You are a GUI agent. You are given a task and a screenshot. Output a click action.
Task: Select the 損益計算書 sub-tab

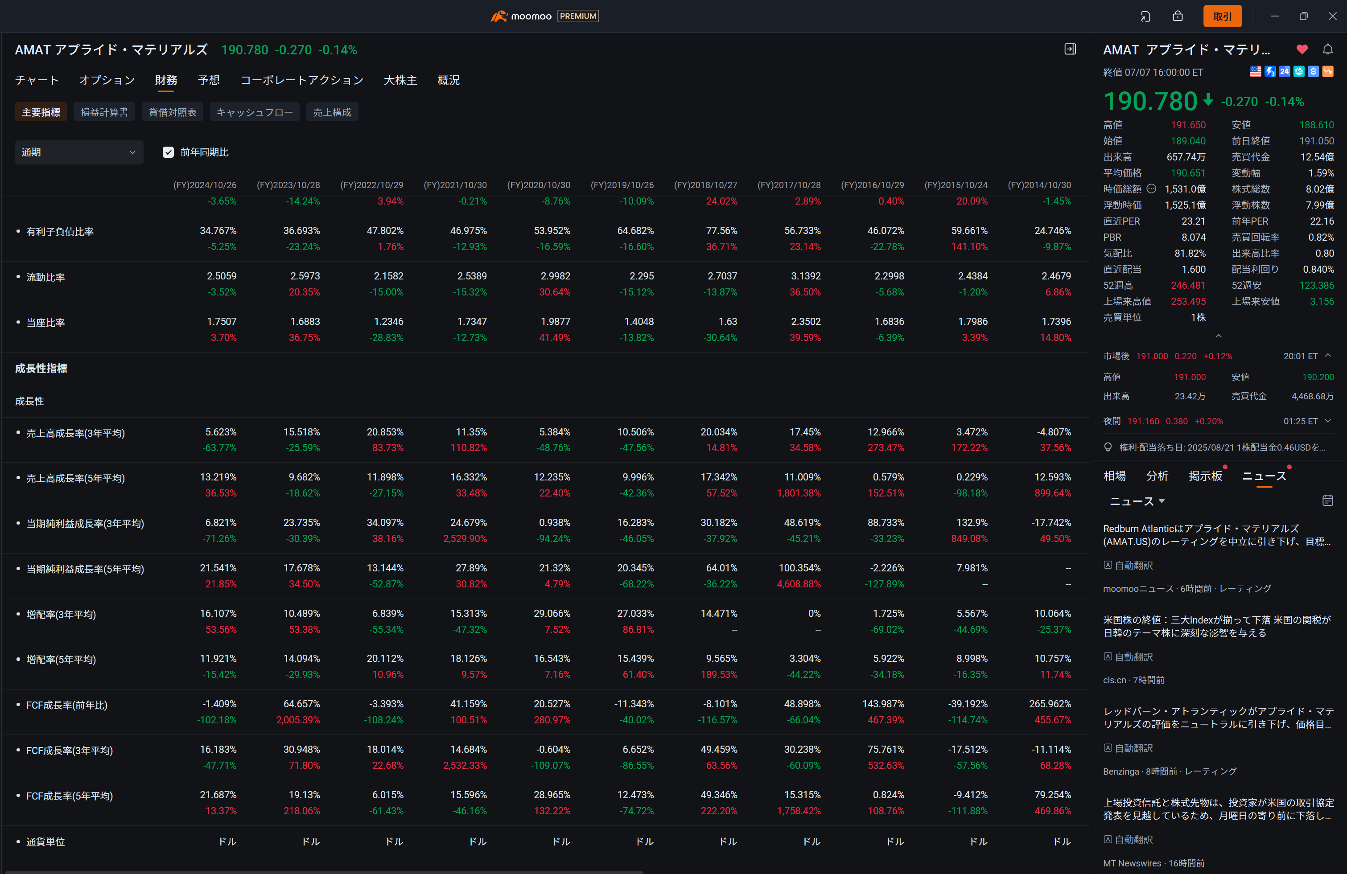104,112
